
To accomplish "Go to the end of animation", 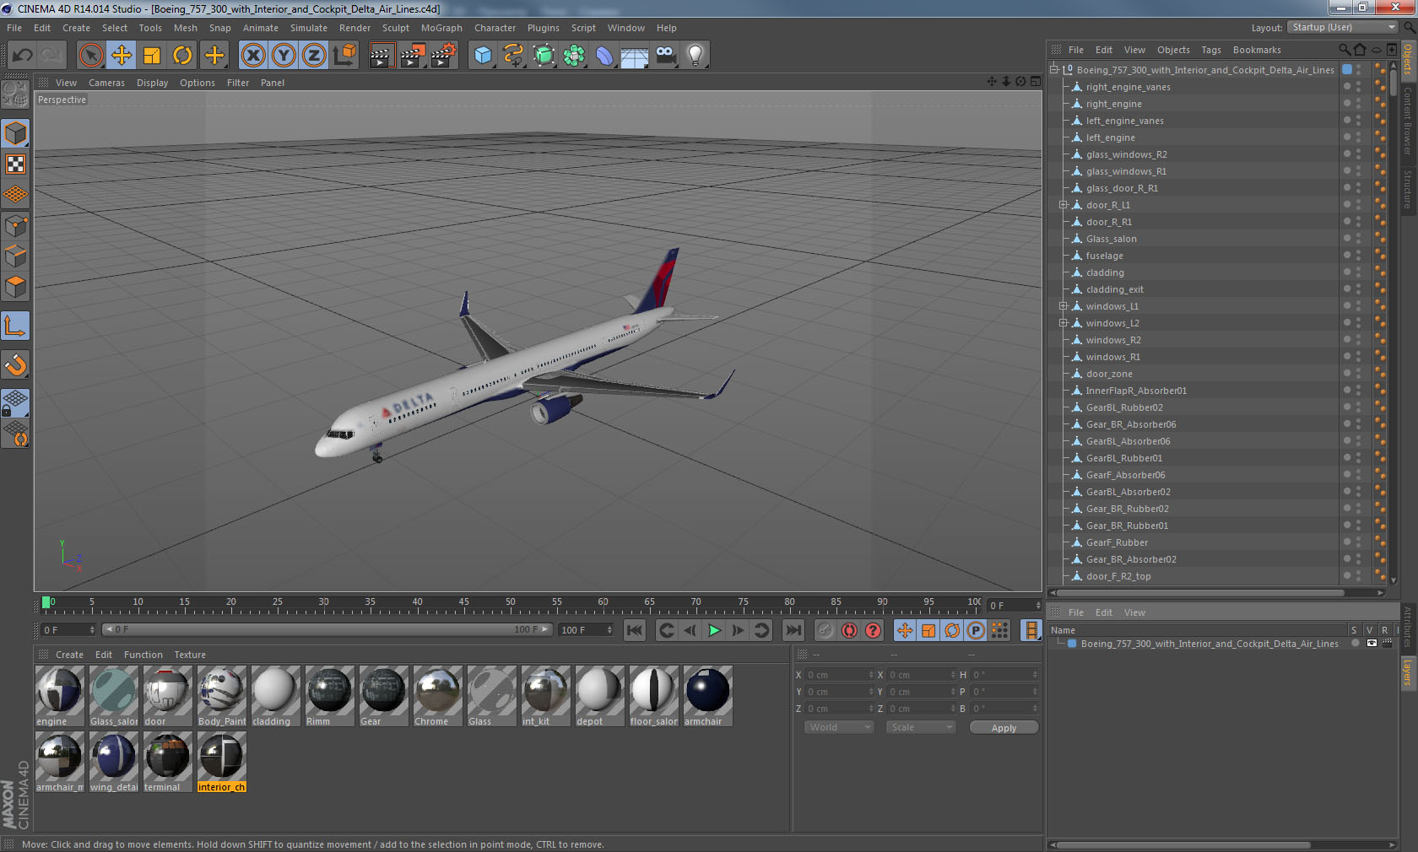I will (793, 630).
